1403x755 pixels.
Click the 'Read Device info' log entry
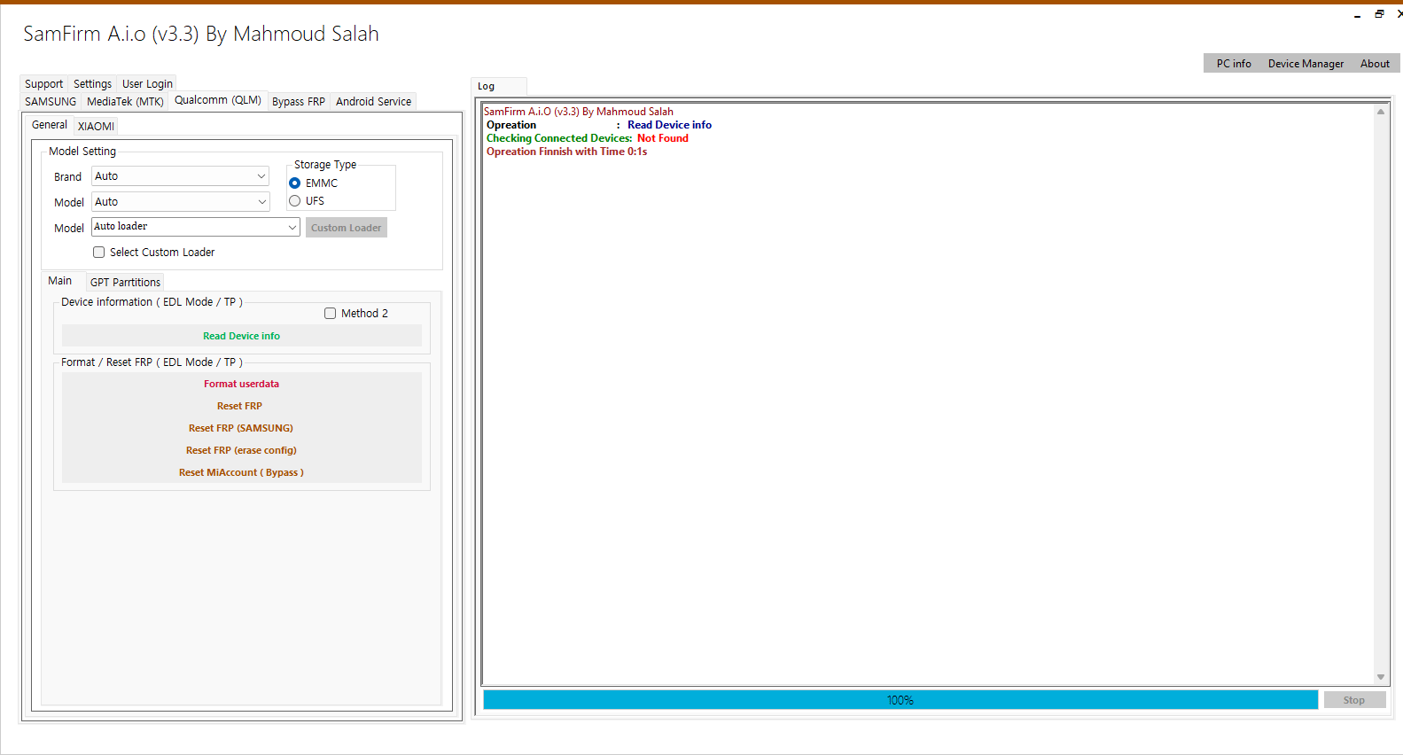click(669, 125)
